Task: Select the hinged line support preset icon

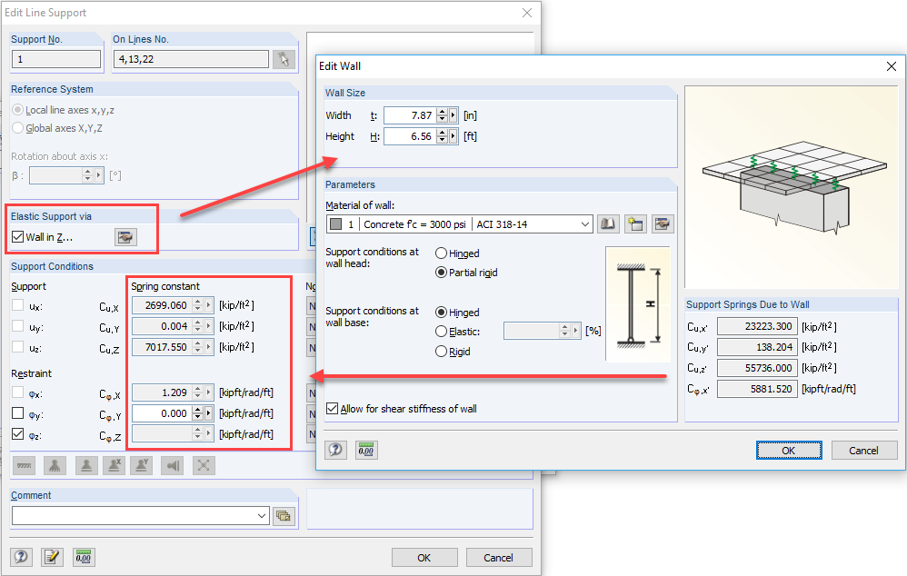Action: [x=24, y=465]
